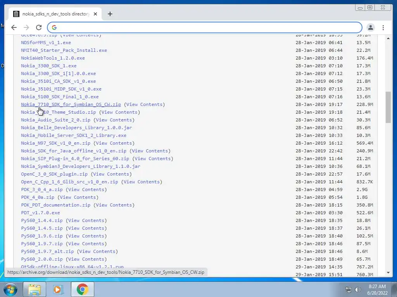Image resolution: width=397 pixels, height=297 pixels.
Task: Click Nokia_3300_SDK_1.exe link
Action: coord(48,66)
